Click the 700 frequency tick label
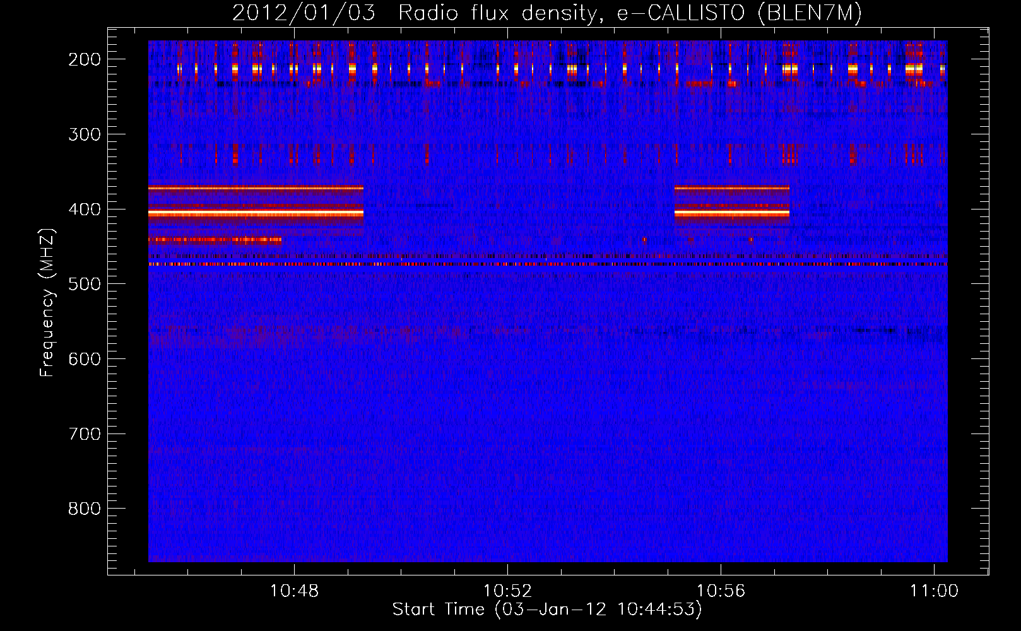Viewport: 1021px width, 631px height. [x=84, y=434]
